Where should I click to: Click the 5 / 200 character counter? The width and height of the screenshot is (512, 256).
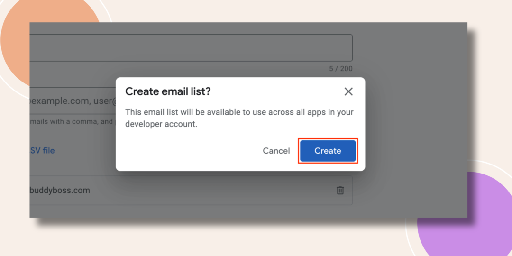pos(340,69)
